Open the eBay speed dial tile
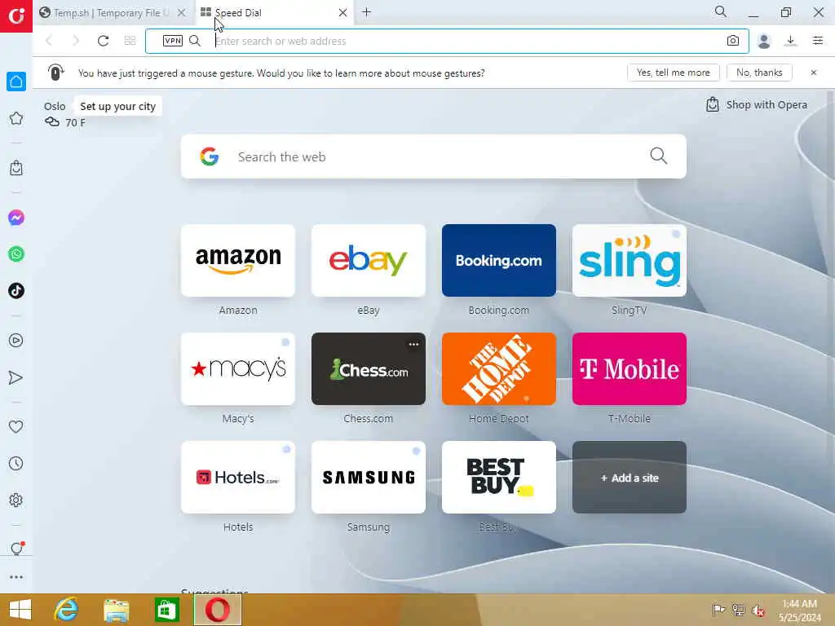835x626 pixels. (369, 260)
